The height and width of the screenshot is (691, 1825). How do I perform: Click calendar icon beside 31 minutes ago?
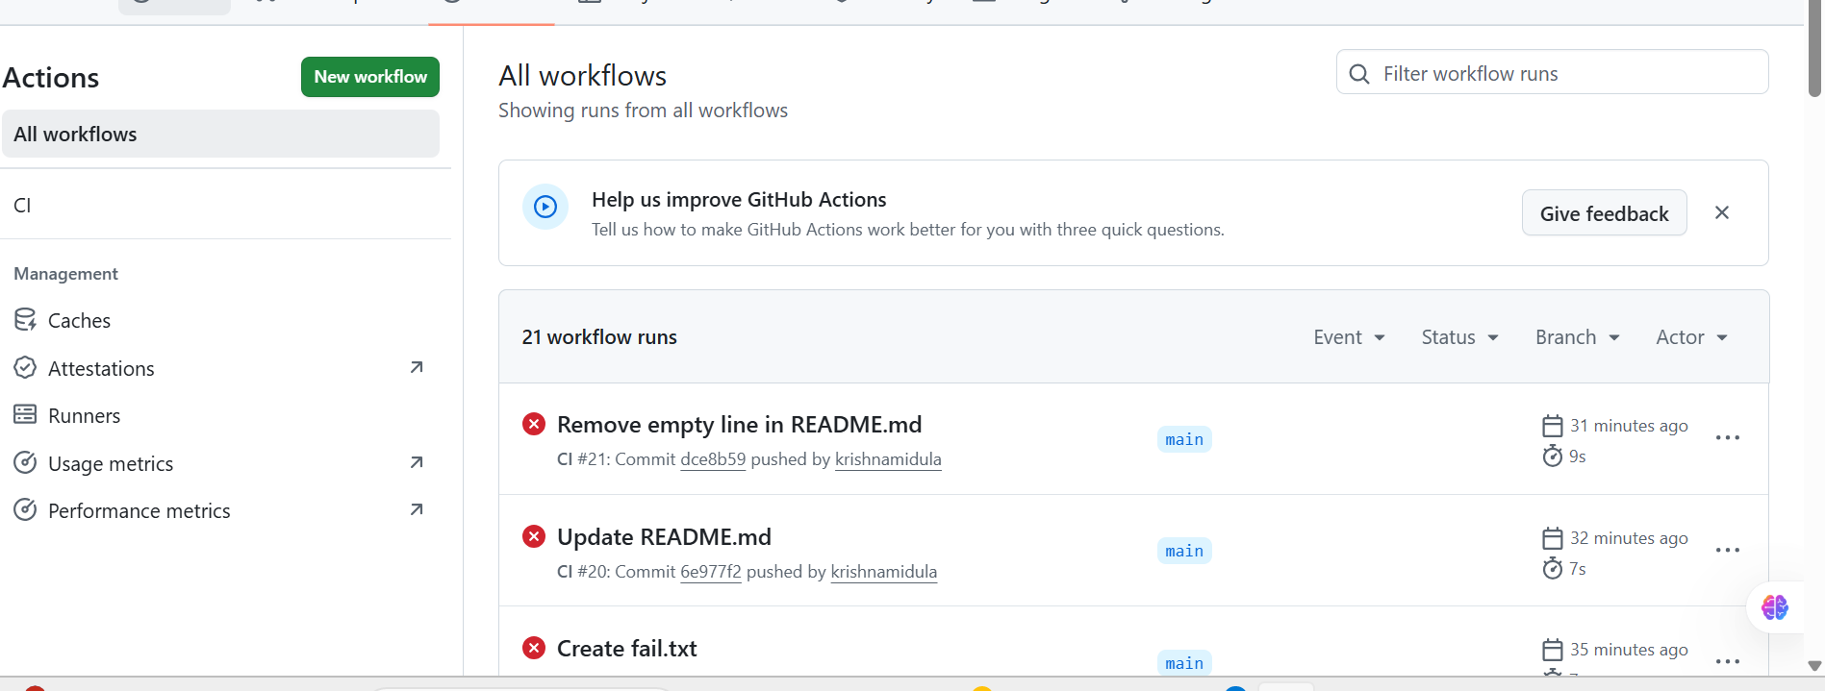click(x=1553, y=426)
